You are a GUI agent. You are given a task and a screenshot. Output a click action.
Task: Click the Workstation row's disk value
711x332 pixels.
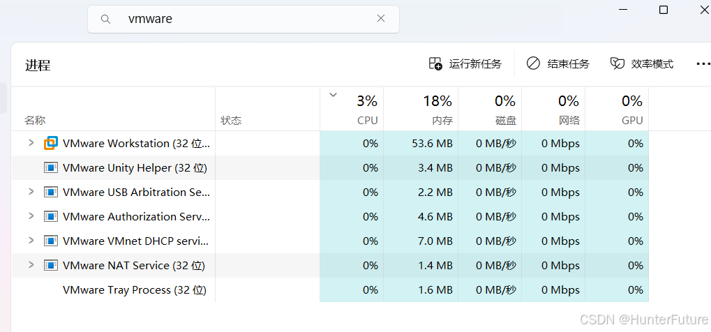496,143
